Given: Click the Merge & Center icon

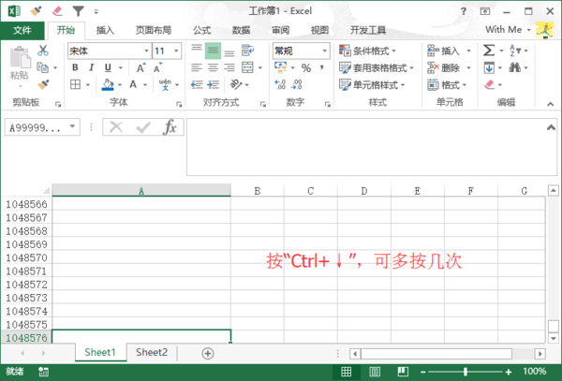Looking at the screenshot, I should [247, 67].
